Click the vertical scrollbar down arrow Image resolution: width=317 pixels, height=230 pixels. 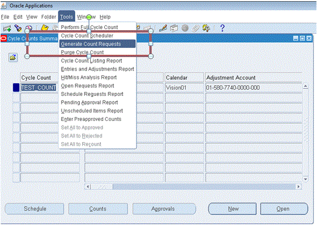pyautogui.click(x=306, y=179)
